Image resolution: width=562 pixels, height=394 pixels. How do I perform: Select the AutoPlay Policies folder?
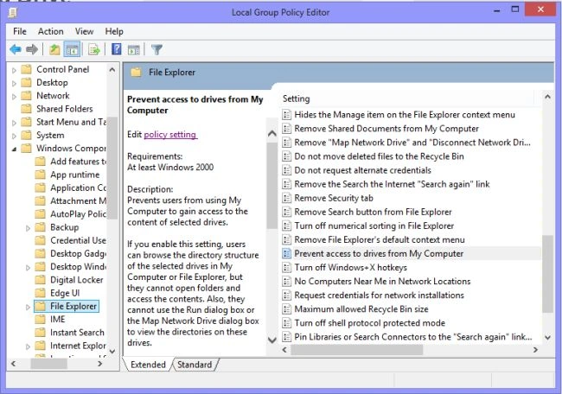point(78,213)
